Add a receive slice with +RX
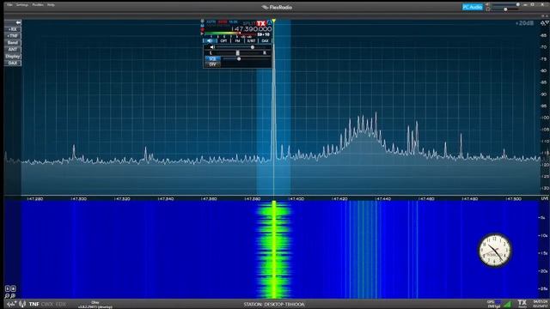This screenshot has height=309, width=550. [13, 29]
